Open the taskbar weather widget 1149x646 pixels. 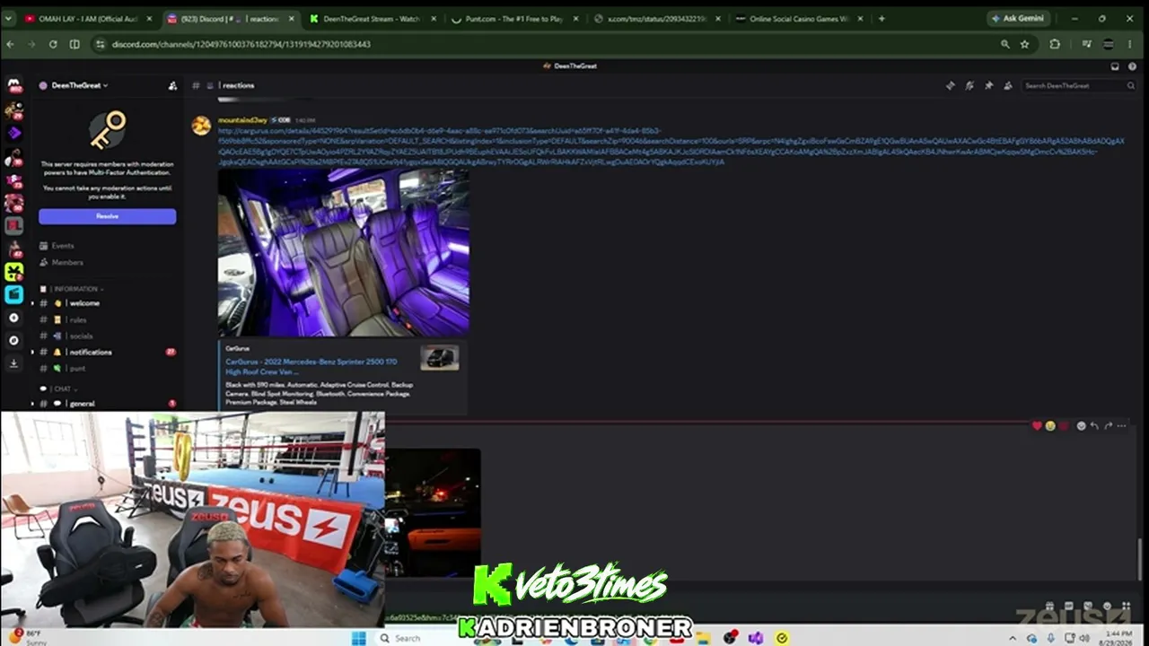27,637
